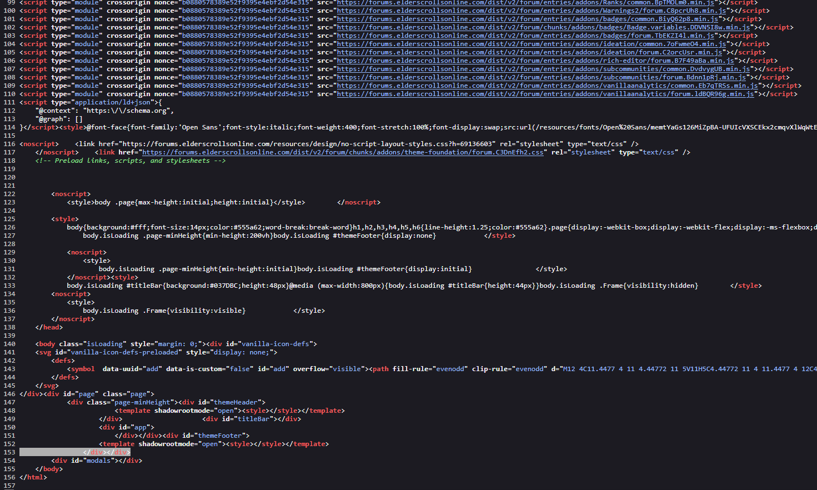
Task: Open the rich-editor forum.B7F49aBa.min.js link
Action: (535, 61)
